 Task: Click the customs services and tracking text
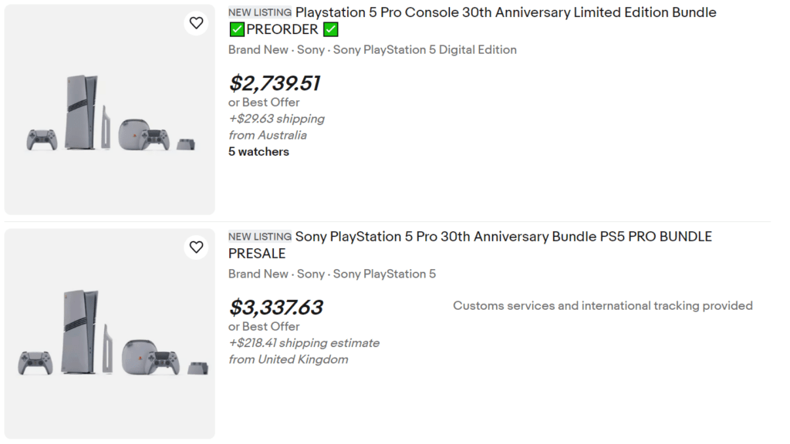pos(603,305)
